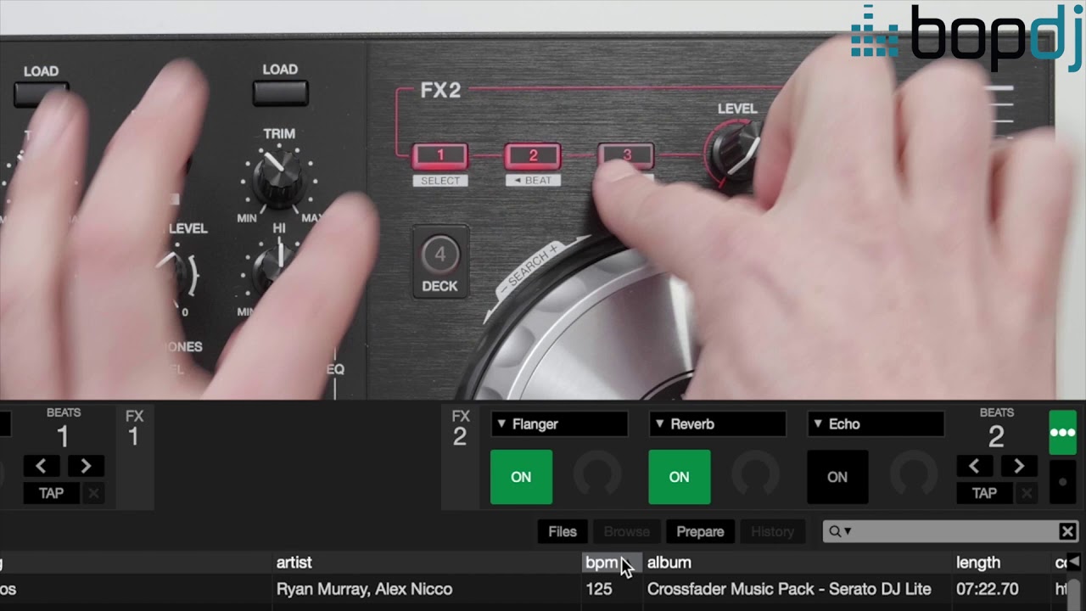The width and height of the screenshot is (1086, 611).
Task: Switch to single-FX mode dot button
Action: (x=1063, y=482)
